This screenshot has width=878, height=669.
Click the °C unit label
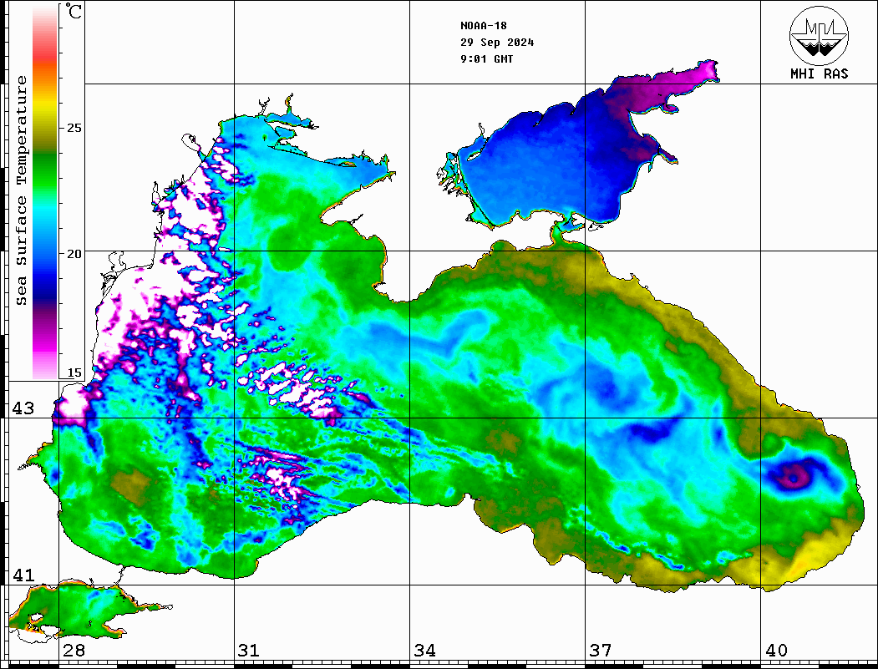pyautogui.click(x=73, y=11)
